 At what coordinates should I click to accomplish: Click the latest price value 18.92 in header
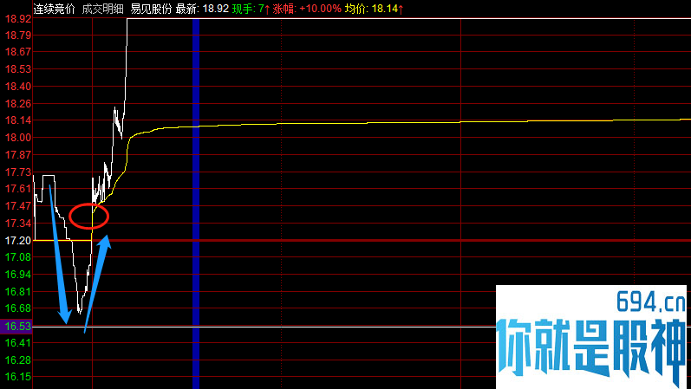[x=216, y=9]
